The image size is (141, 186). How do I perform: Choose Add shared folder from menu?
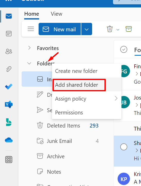[87, 85]
